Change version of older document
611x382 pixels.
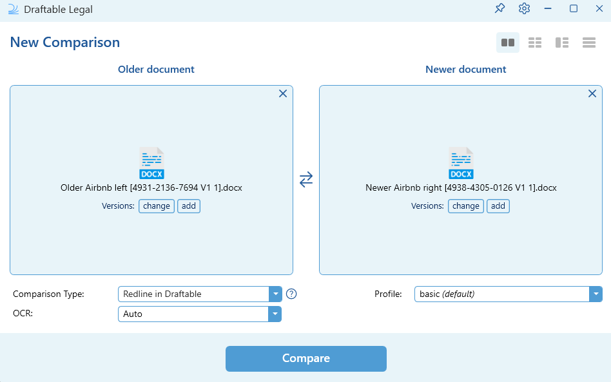tap(156, 206)
